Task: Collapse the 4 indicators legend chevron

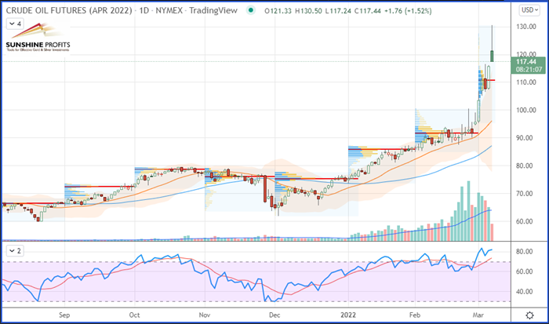Action: pos(15,24)
